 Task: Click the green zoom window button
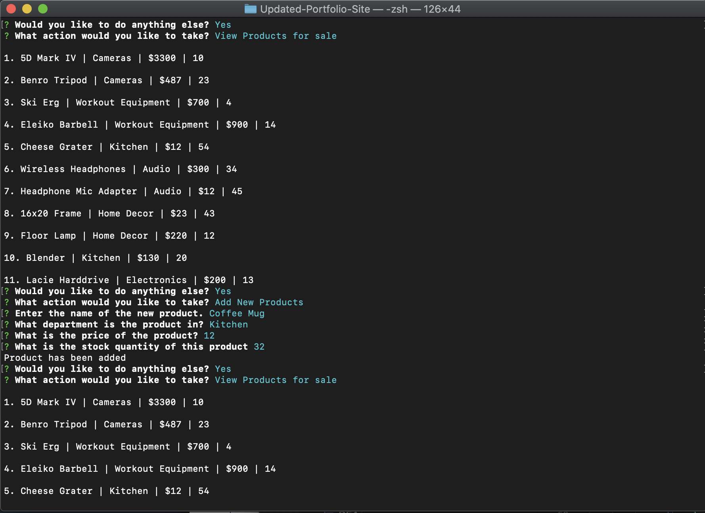(43, 9)
